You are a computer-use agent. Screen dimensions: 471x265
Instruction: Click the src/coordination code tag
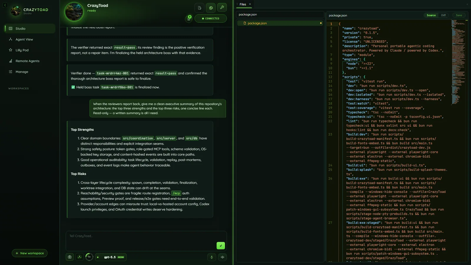(x=138, y=138)
